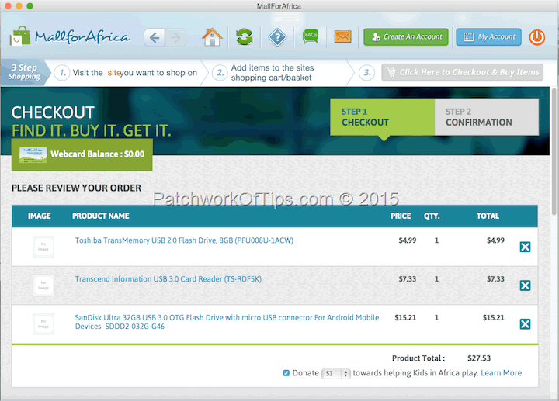Click step 1 'Visit the site' text
Screen dimensions: 559x401
(135, 73)
